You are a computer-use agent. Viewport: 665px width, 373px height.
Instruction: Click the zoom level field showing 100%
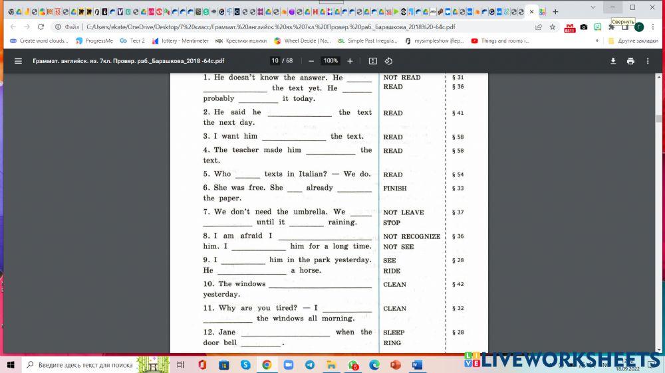pyautogui.click(x=331, y=61)
